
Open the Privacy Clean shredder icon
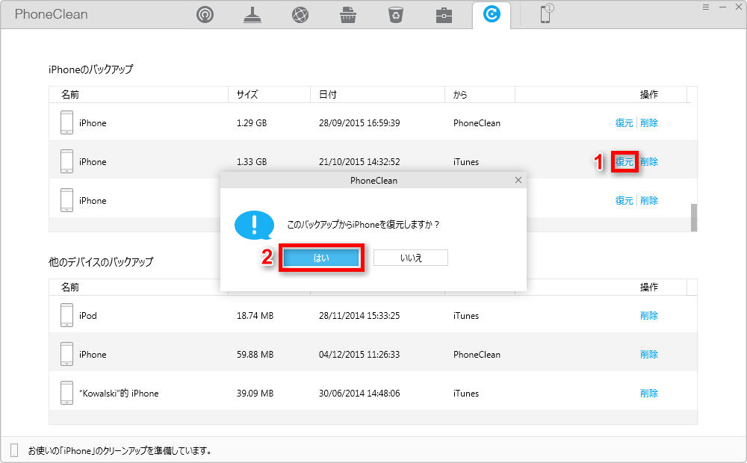348,15
